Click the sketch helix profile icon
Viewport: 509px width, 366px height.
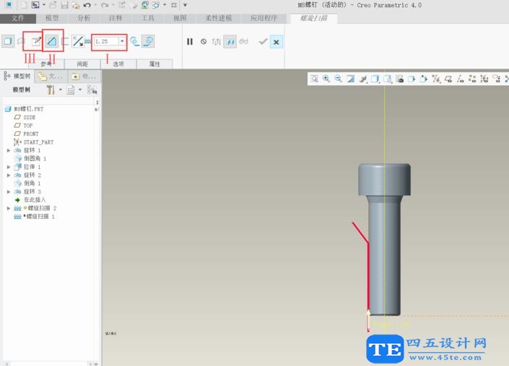pyautogui.click(x=35, y=42)
